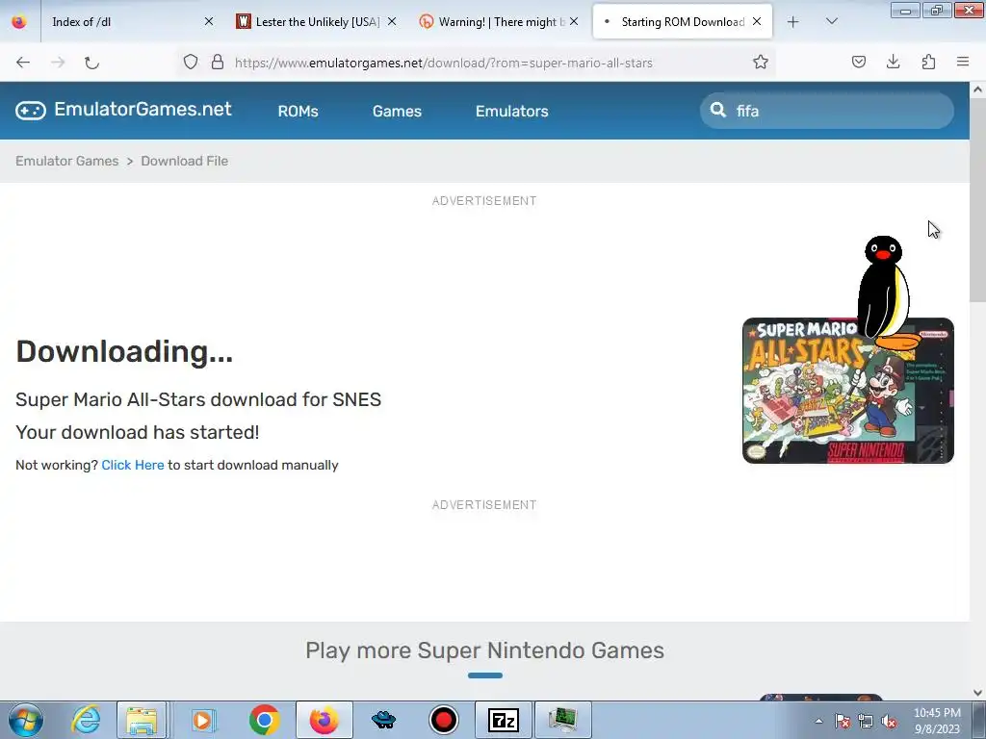Screen dimensions: 986x739
Task: Open Windows Media Player in taskbar
Action: tap(203, 720)
